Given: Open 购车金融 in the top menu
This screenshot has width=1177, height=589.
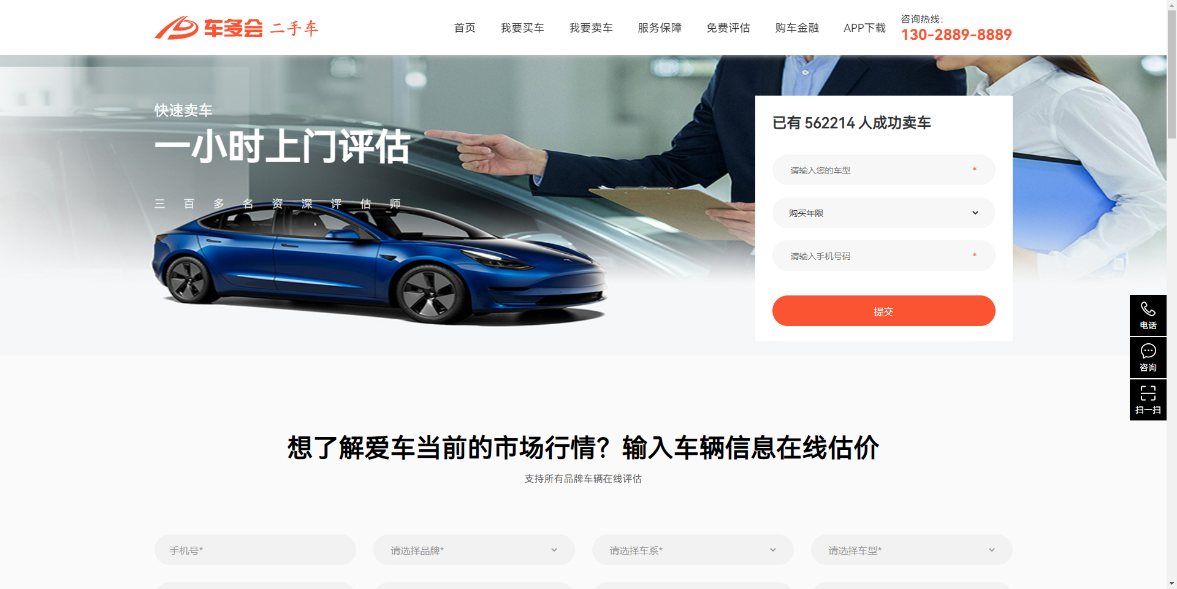Looking at the screenshot, I should click(x=797, y=28).
